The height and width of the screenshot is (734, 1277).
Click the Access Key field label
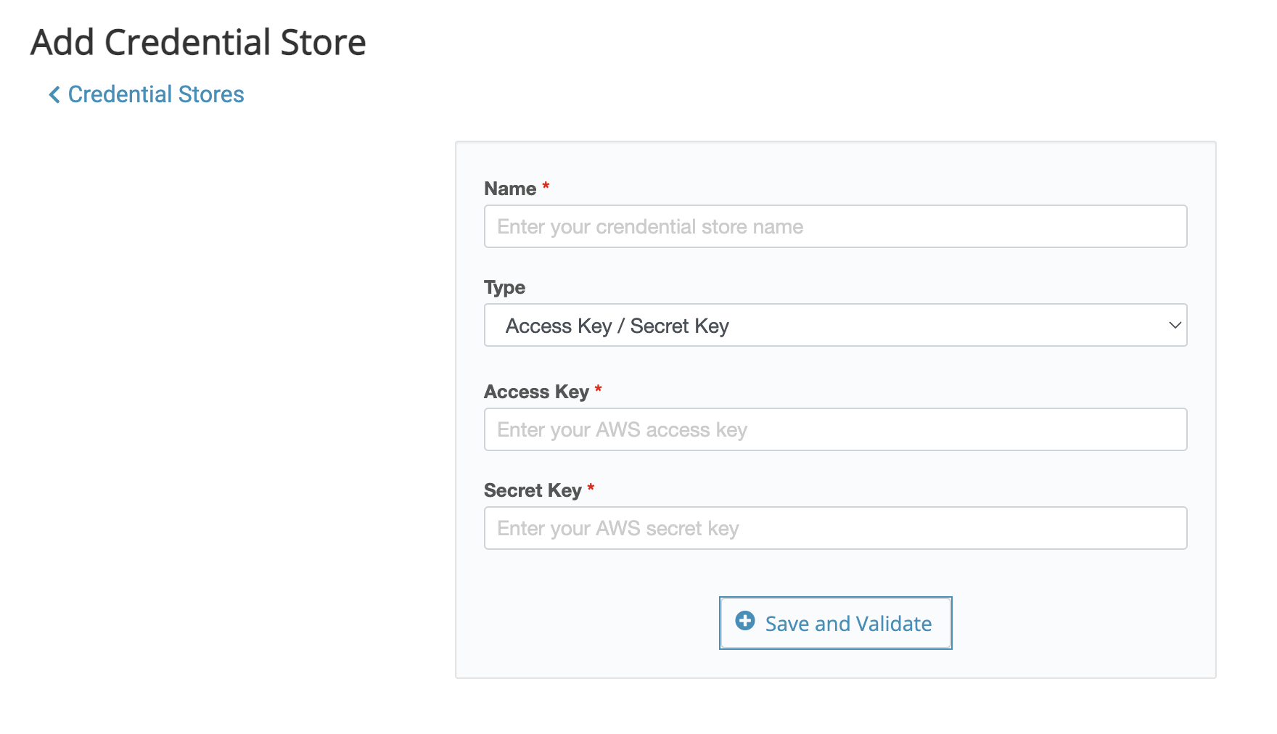(536, 392)
